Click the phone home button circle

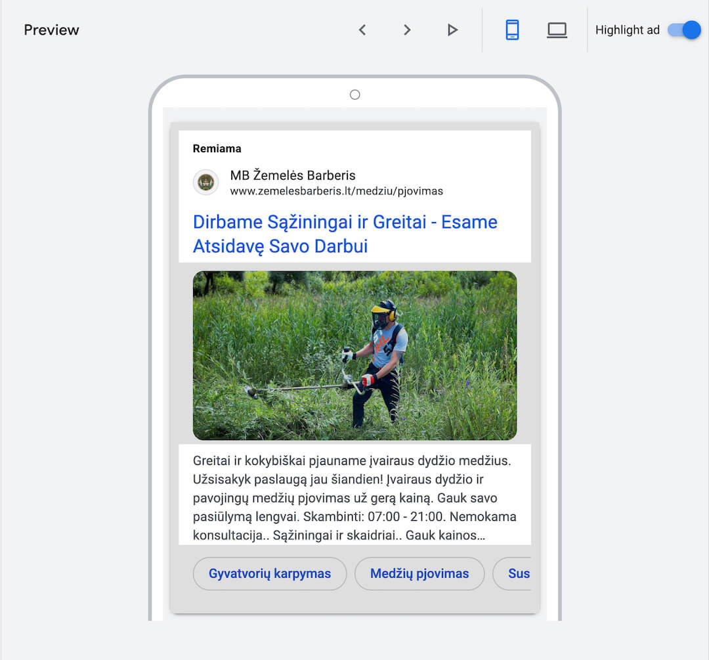pyautogui.click(x=354, y=94)
